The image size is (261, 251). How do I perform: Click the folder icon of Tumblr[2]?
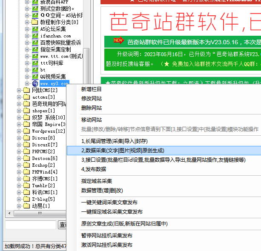(27, 185)
